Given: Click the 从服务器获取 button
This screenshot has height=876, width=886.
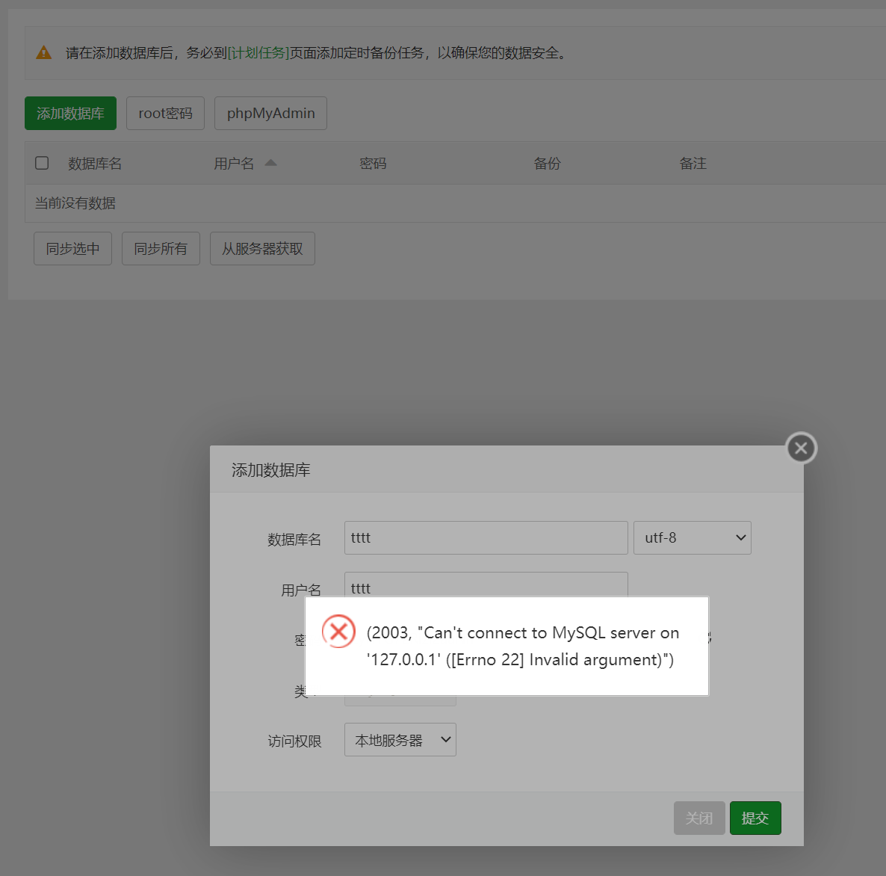Looking at the screenshot, I should [x=262, y=248].
